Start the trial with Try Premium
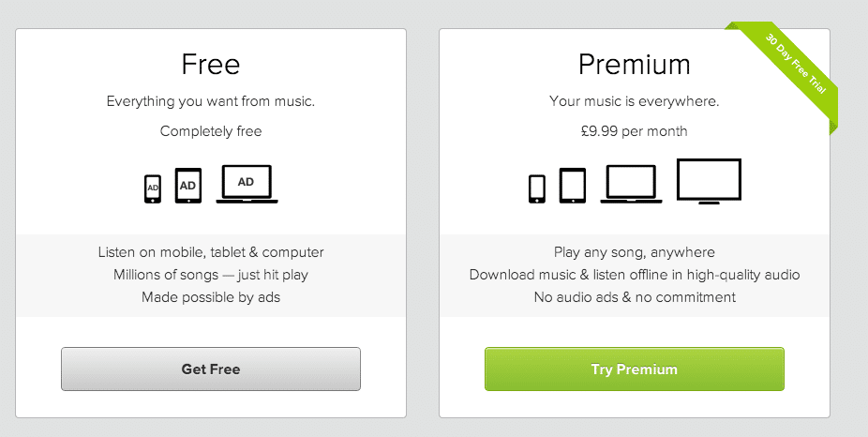The height and width of the screenshot is (437, 868). 635,369
